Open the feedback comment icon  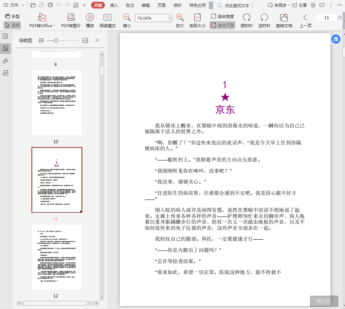click(x=322, y=5)
